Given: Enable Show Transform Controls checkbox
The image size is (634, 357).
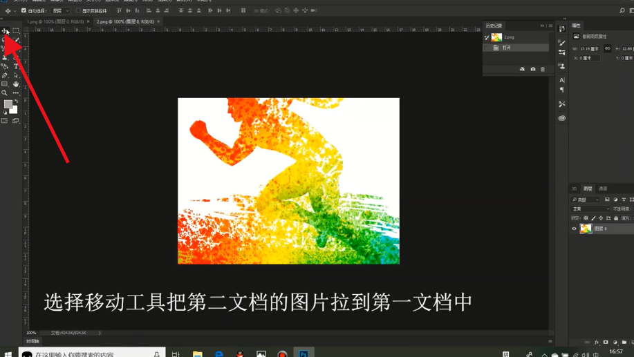Looking at the screenshot, I should [x=78, y=10].
